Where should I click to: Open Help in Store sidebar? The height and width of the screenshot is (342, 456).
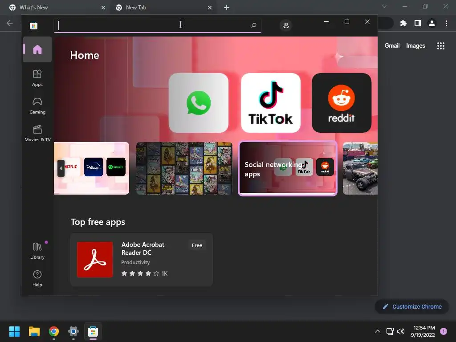click(x=37, y=278)
